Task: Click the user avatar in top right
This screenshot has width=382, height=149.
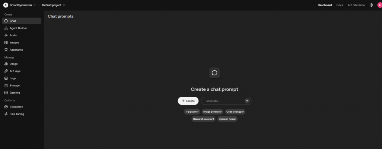Action: [380, 5]
